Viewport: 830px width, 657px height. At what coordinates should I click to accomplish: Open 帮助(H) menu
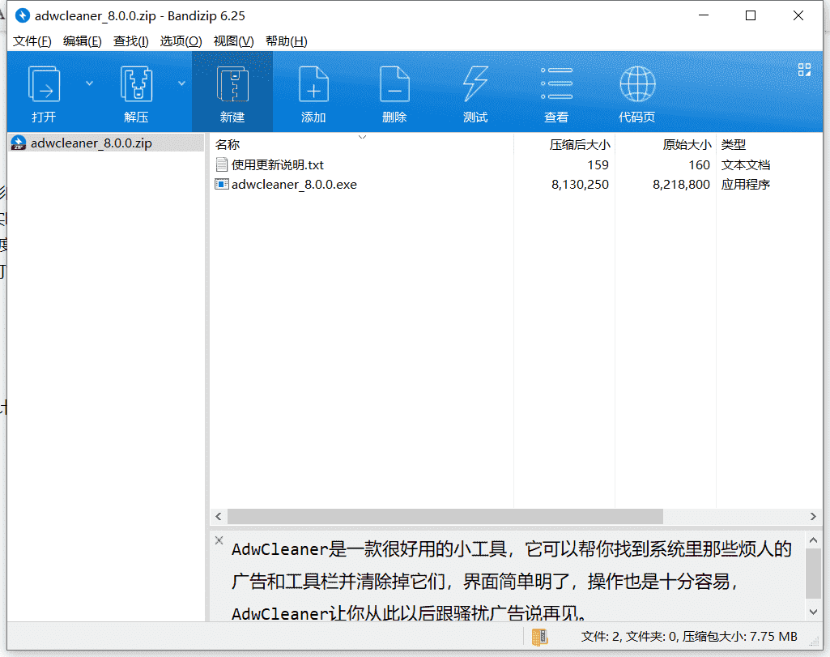click(287, 41)
